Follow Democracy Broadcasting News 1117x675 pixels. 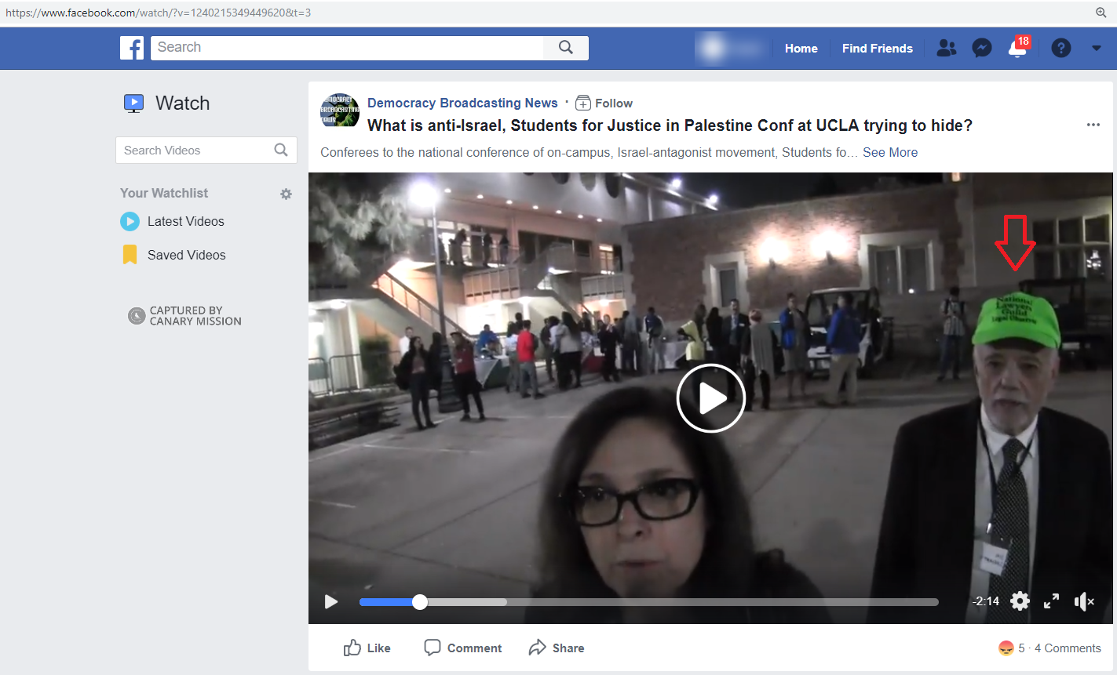point(604,103)
